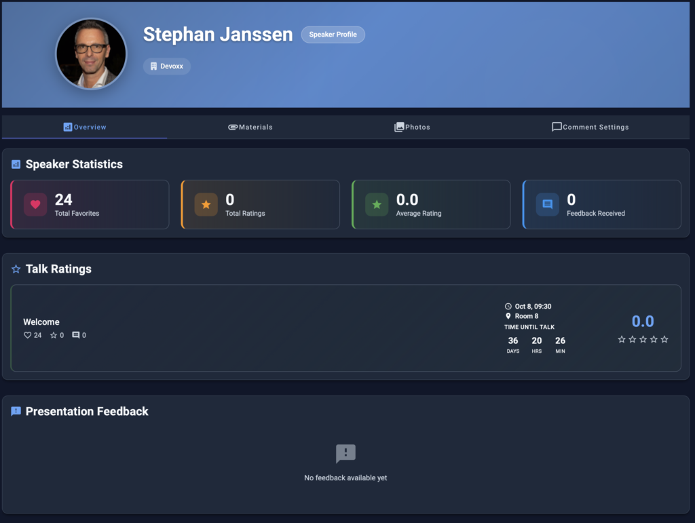Click the comment icon under Welcome talk
The image size is (695, 523).
pyautogui.click(x=76, y=335)
